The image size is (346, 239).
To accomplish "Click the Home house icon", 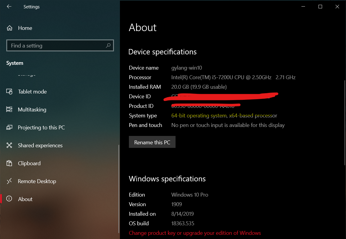I will [10, 28].
